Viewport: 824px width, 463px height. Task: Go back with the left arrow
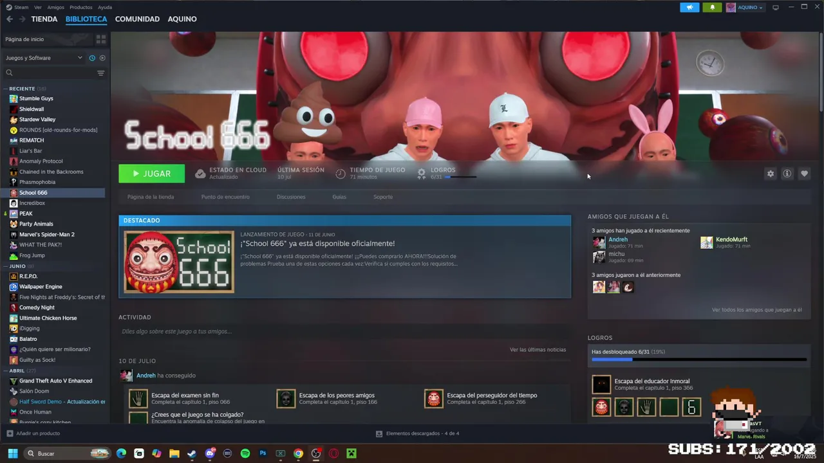[10, 19]
